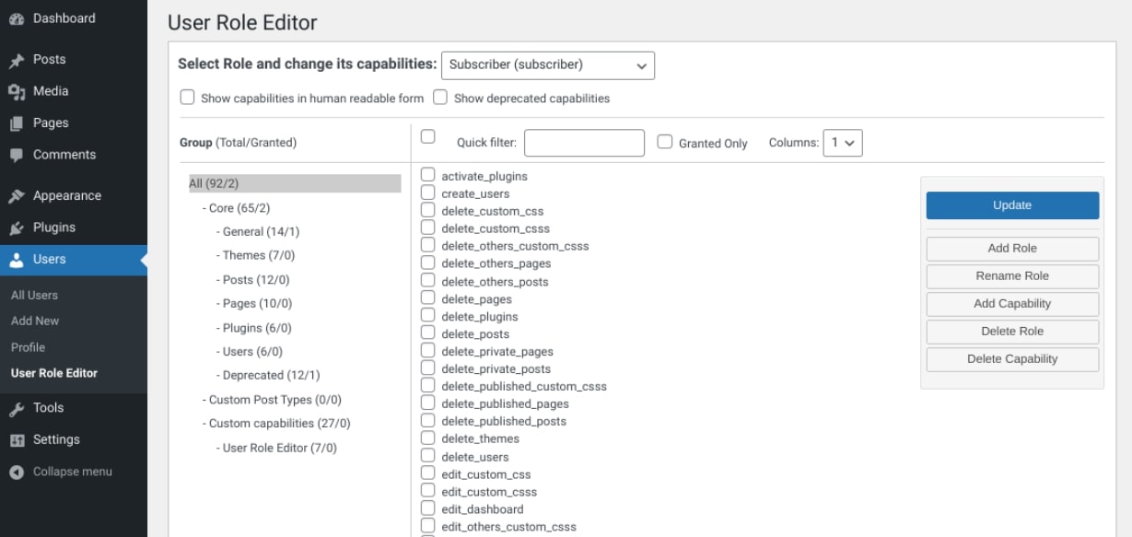Open the Columns count dropdown
The height and width of the screenshot is (537, 1132).
[x=842, y=143]
